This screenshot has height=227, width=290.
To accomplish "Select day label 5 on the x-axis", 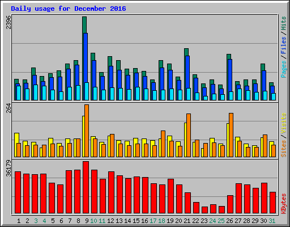I will click(53, 221).
